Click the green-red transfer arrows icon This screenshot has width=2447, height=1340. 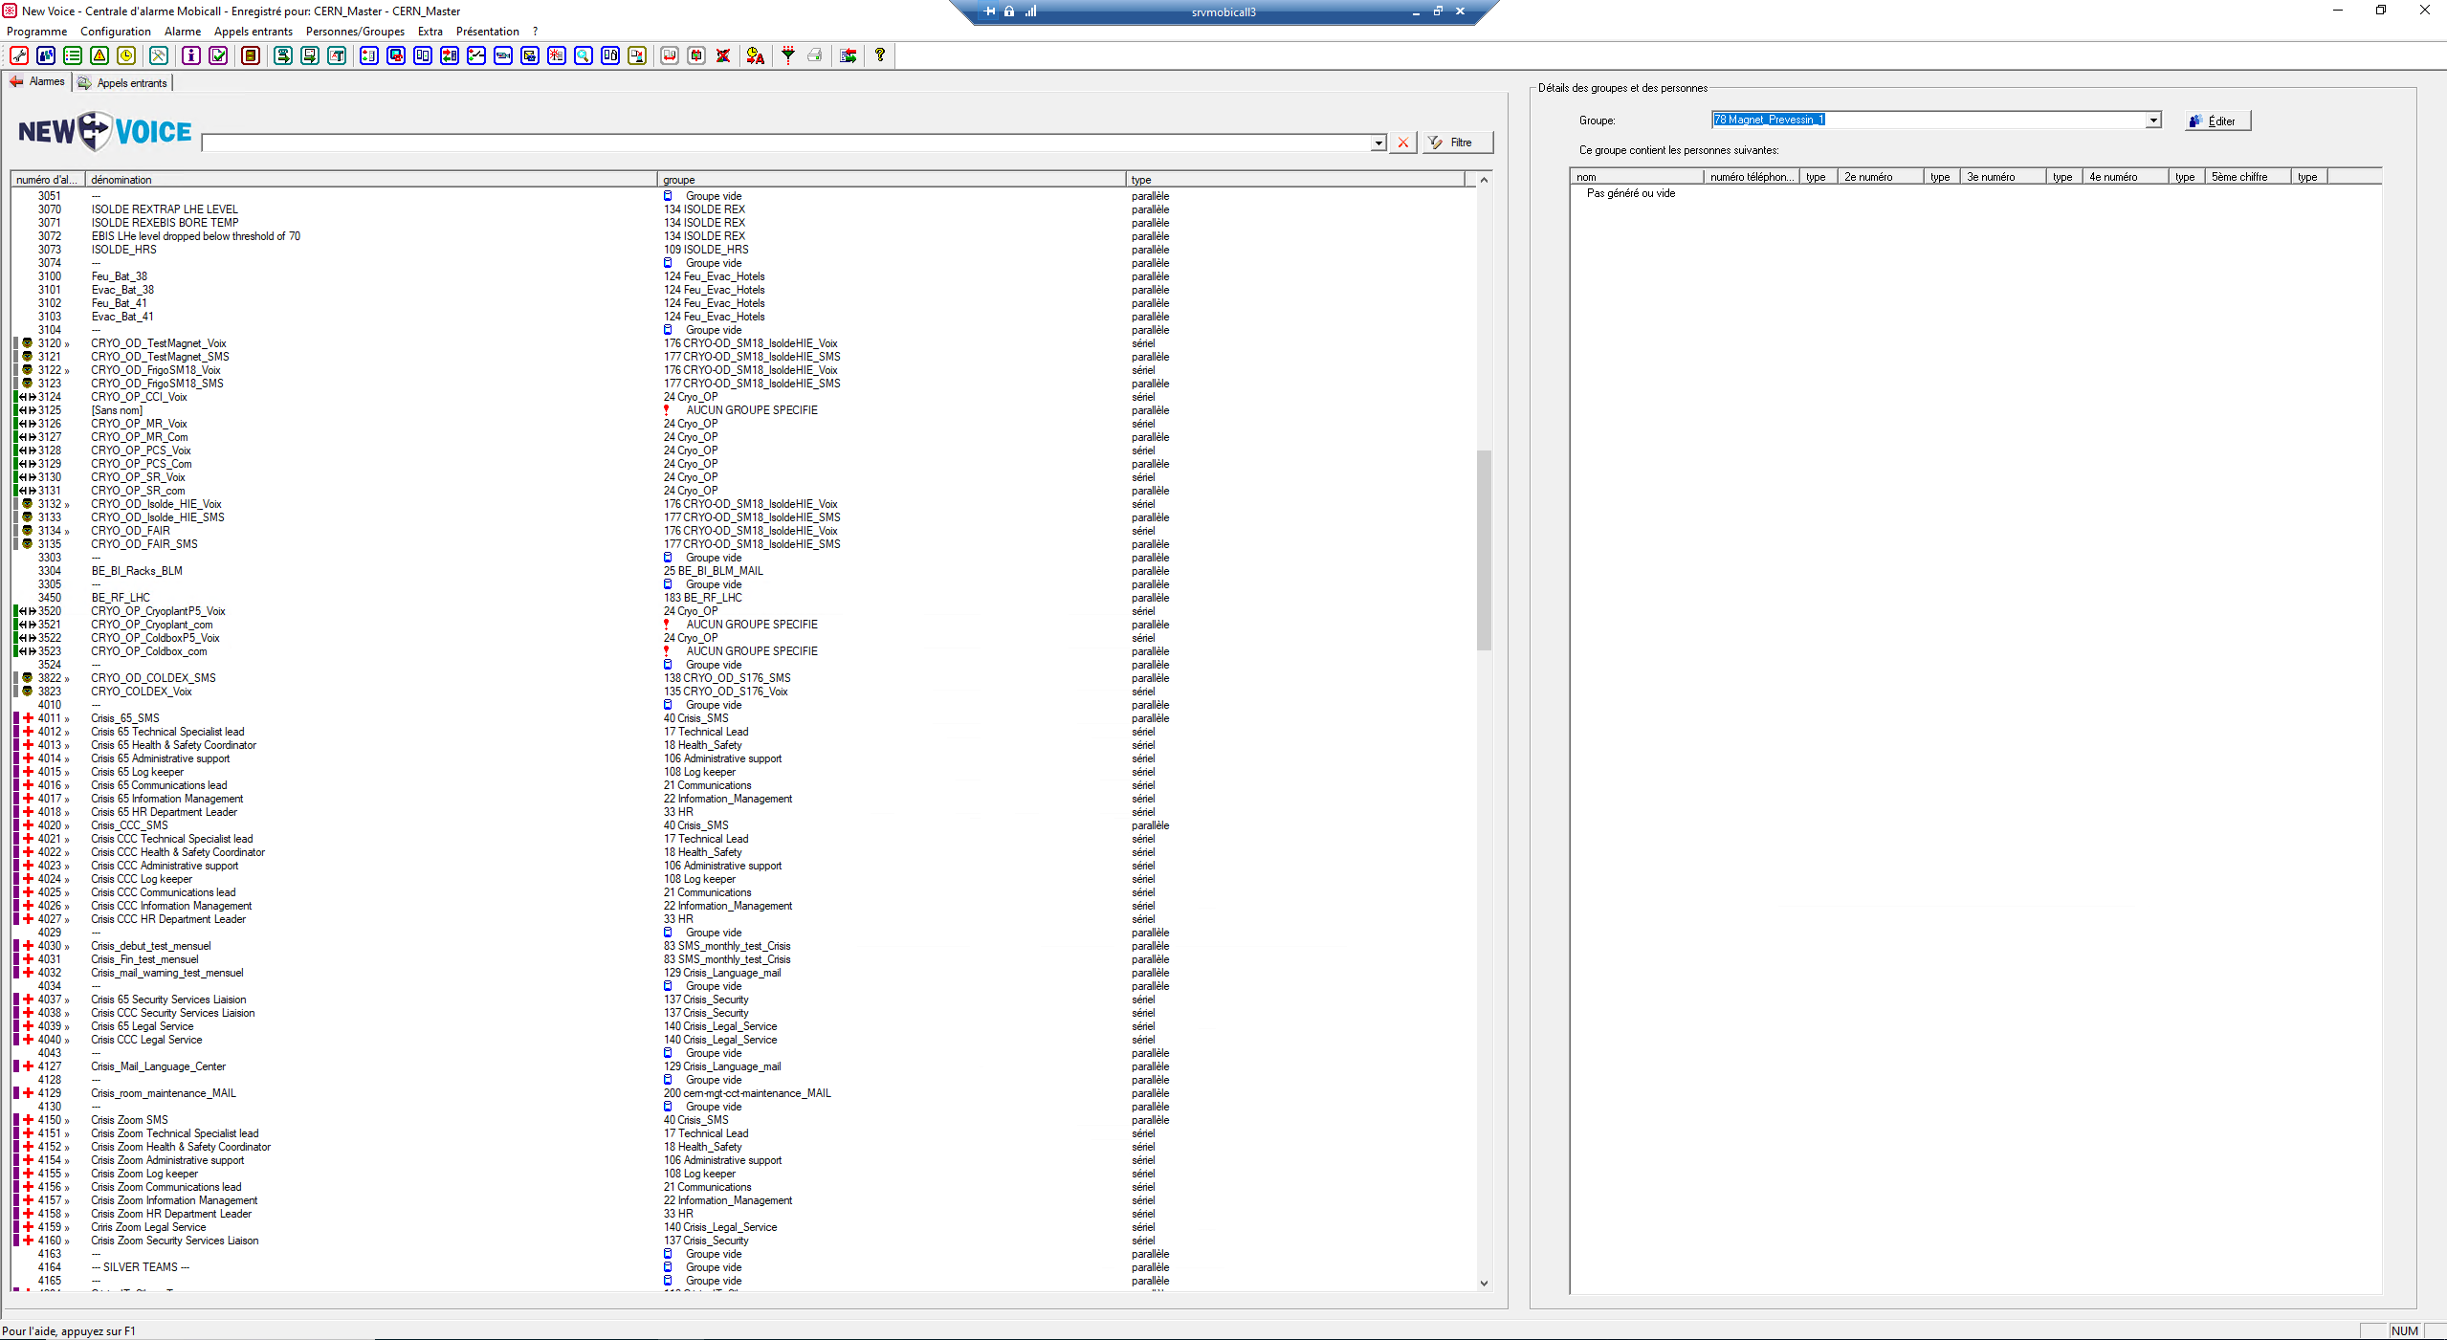point(848,55)
